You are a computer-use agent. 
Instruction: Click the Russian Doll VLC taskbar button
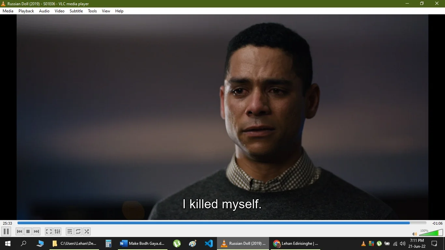(x=243, y=243)
